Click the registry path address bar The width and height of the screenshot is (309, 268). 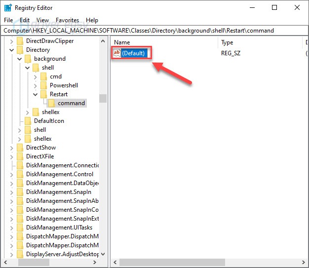pyautogui.click(x=154, y=31)
